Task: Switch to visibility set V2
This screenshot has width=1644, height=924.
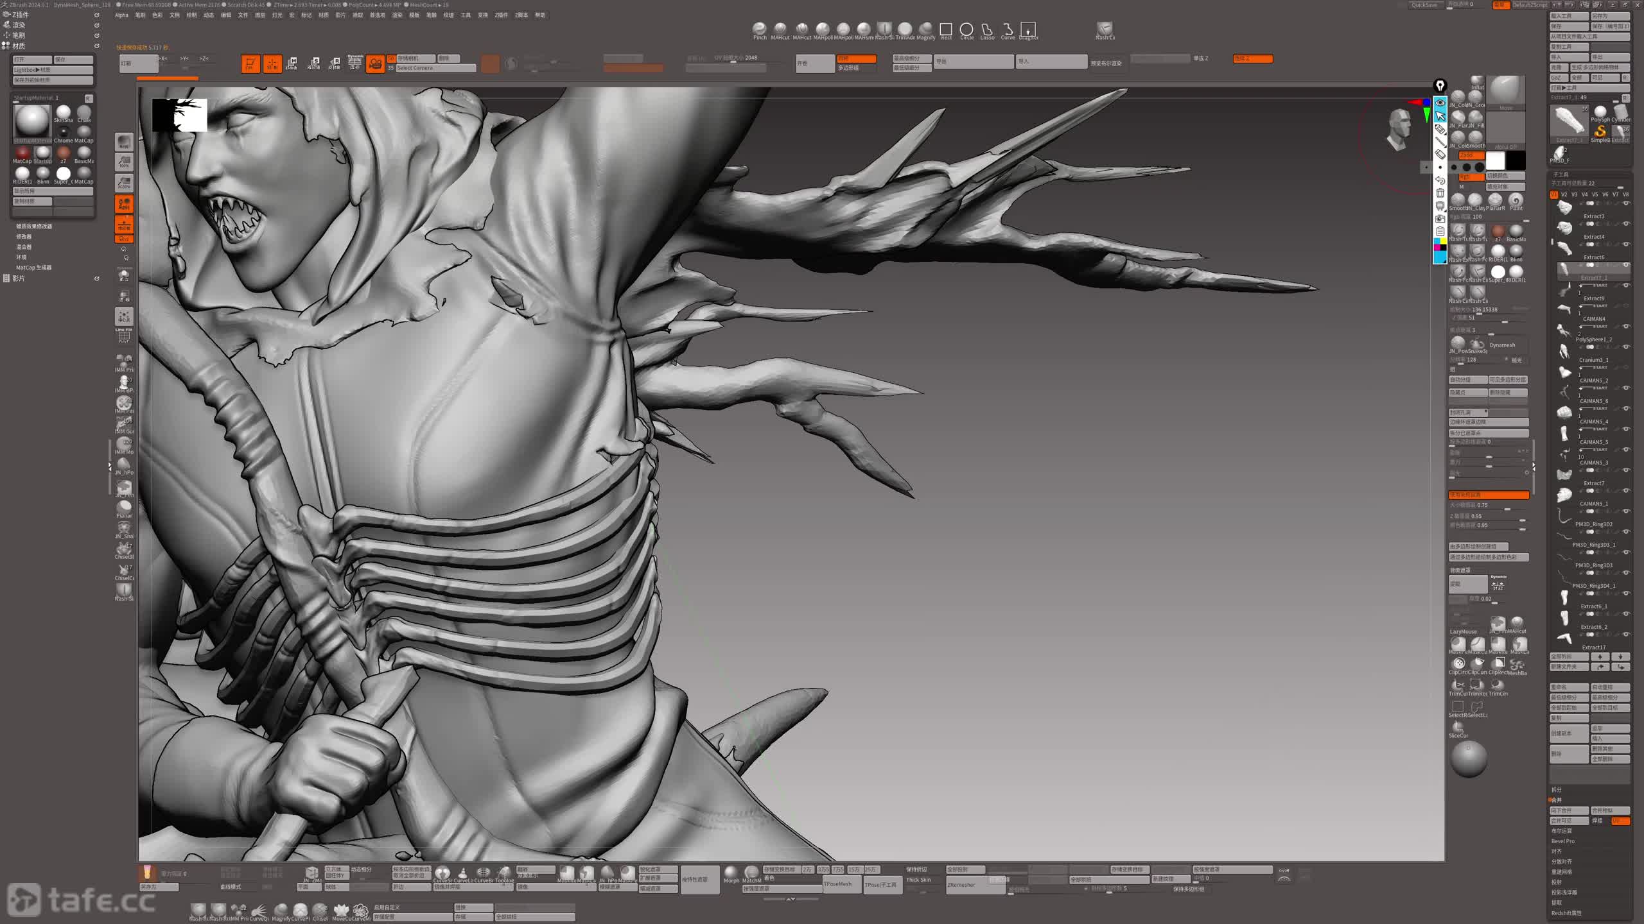Action: coord(1564,194)
